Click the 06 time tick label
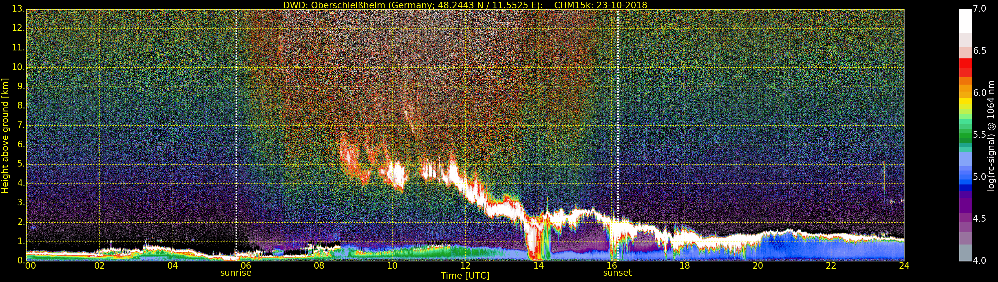998x282 pixels. [246, 266]
